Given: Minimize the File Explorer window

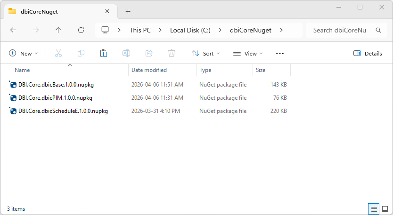Looking at the screenshot, I should pos(339,7).
